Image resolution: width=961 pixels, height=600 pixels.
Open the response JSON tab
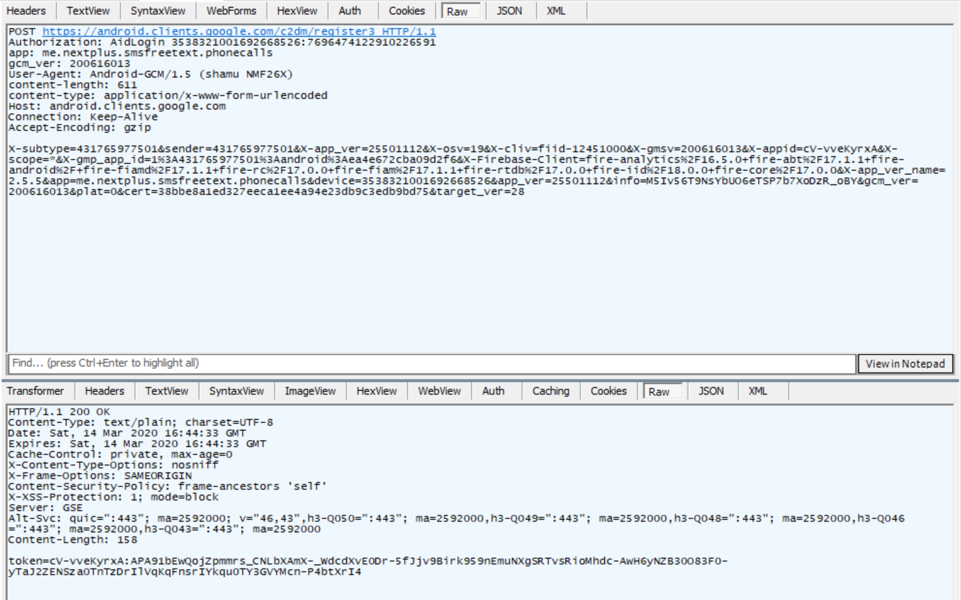coord(711,391)
